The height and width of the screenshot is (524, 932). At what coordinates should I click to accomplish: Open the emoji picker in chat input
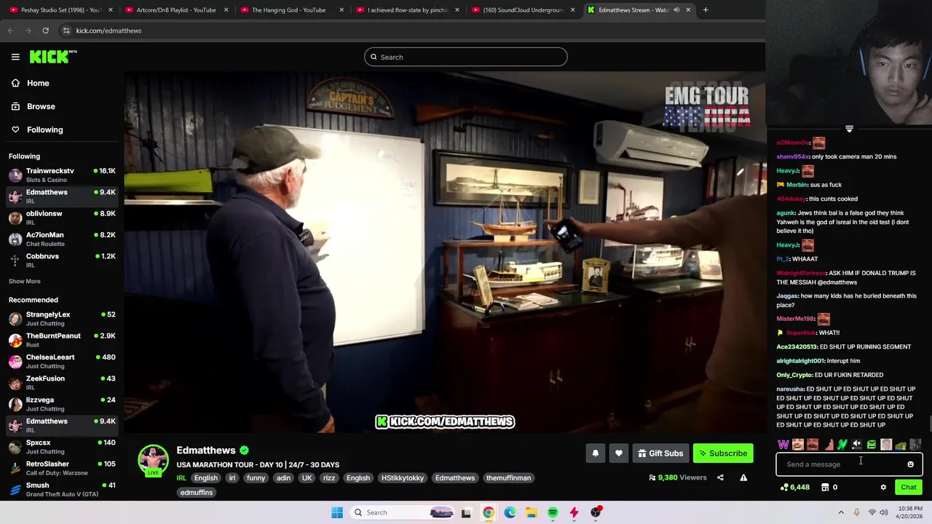pos(910,464)
